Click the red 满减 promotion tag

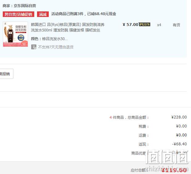point(43,14)
